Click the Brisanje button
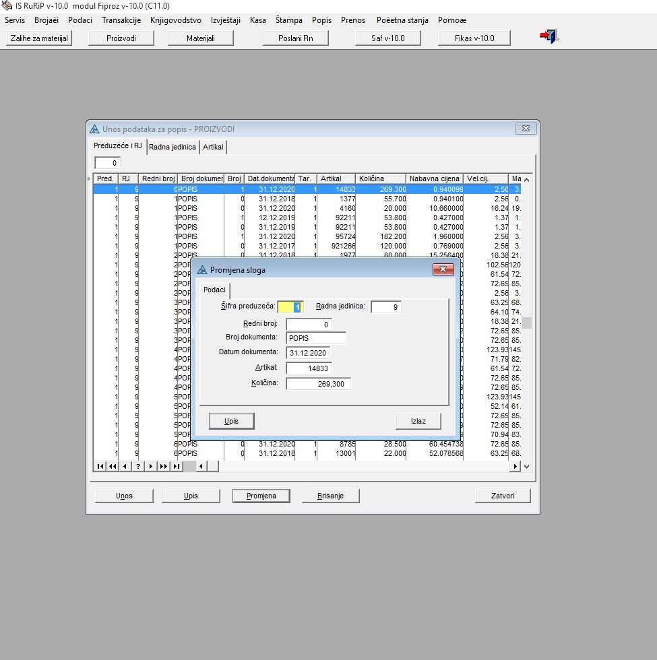This screenshot has height=660, width=657. [x=330, y=496]
